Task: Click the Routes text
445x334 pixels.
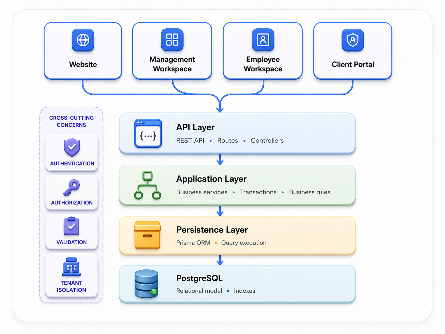Action: (x=228, y=141)
